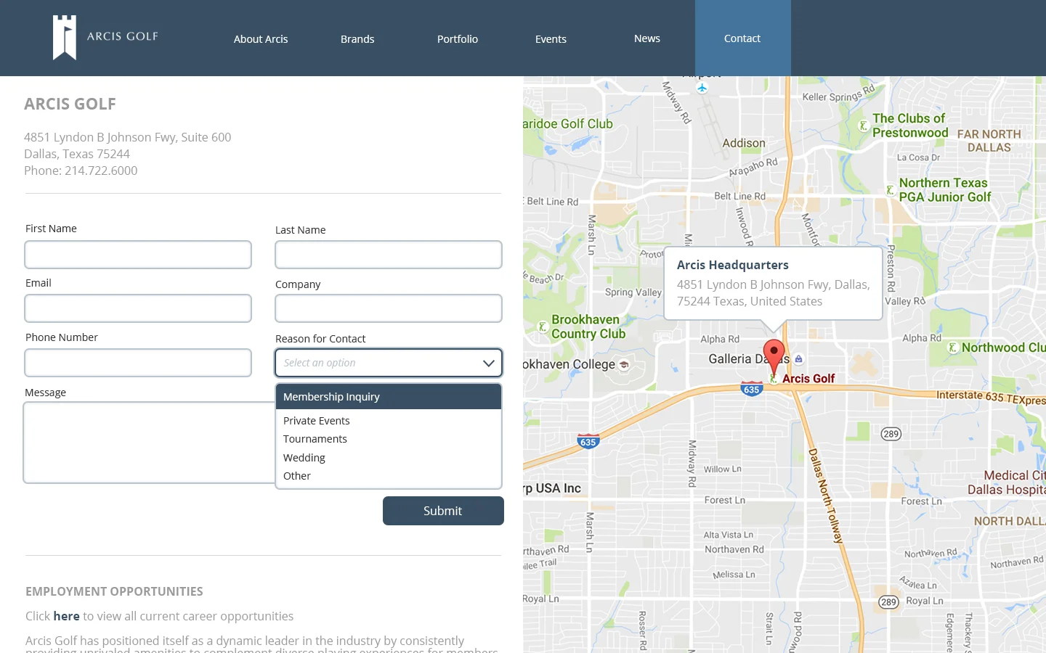Click inside the First Name field
Viewport: 1046px width, 653px height.
point(138,255)
